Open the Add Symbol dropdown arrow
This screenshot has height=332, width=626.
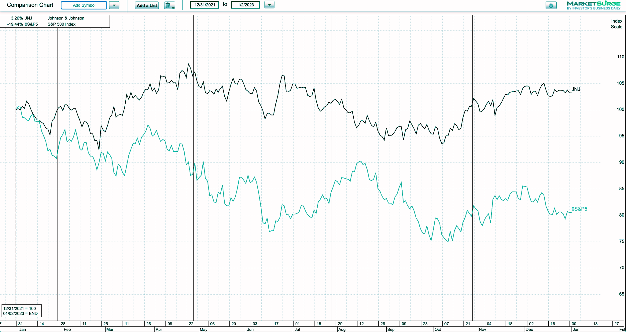pos(114,5)
